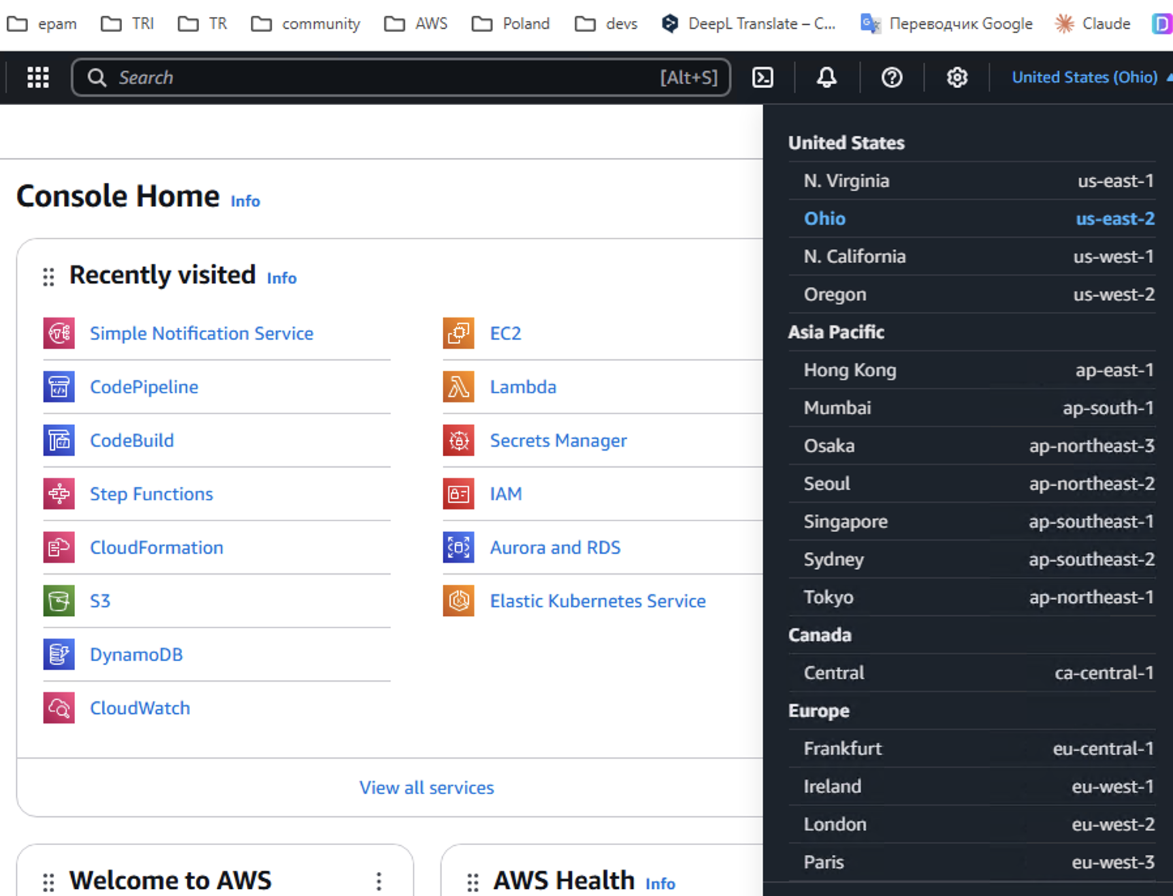Select the Seoul ap-northeast-2 region
This screenshot has height=896, width=1173.
pyautogui.click(x=972, y=484)
